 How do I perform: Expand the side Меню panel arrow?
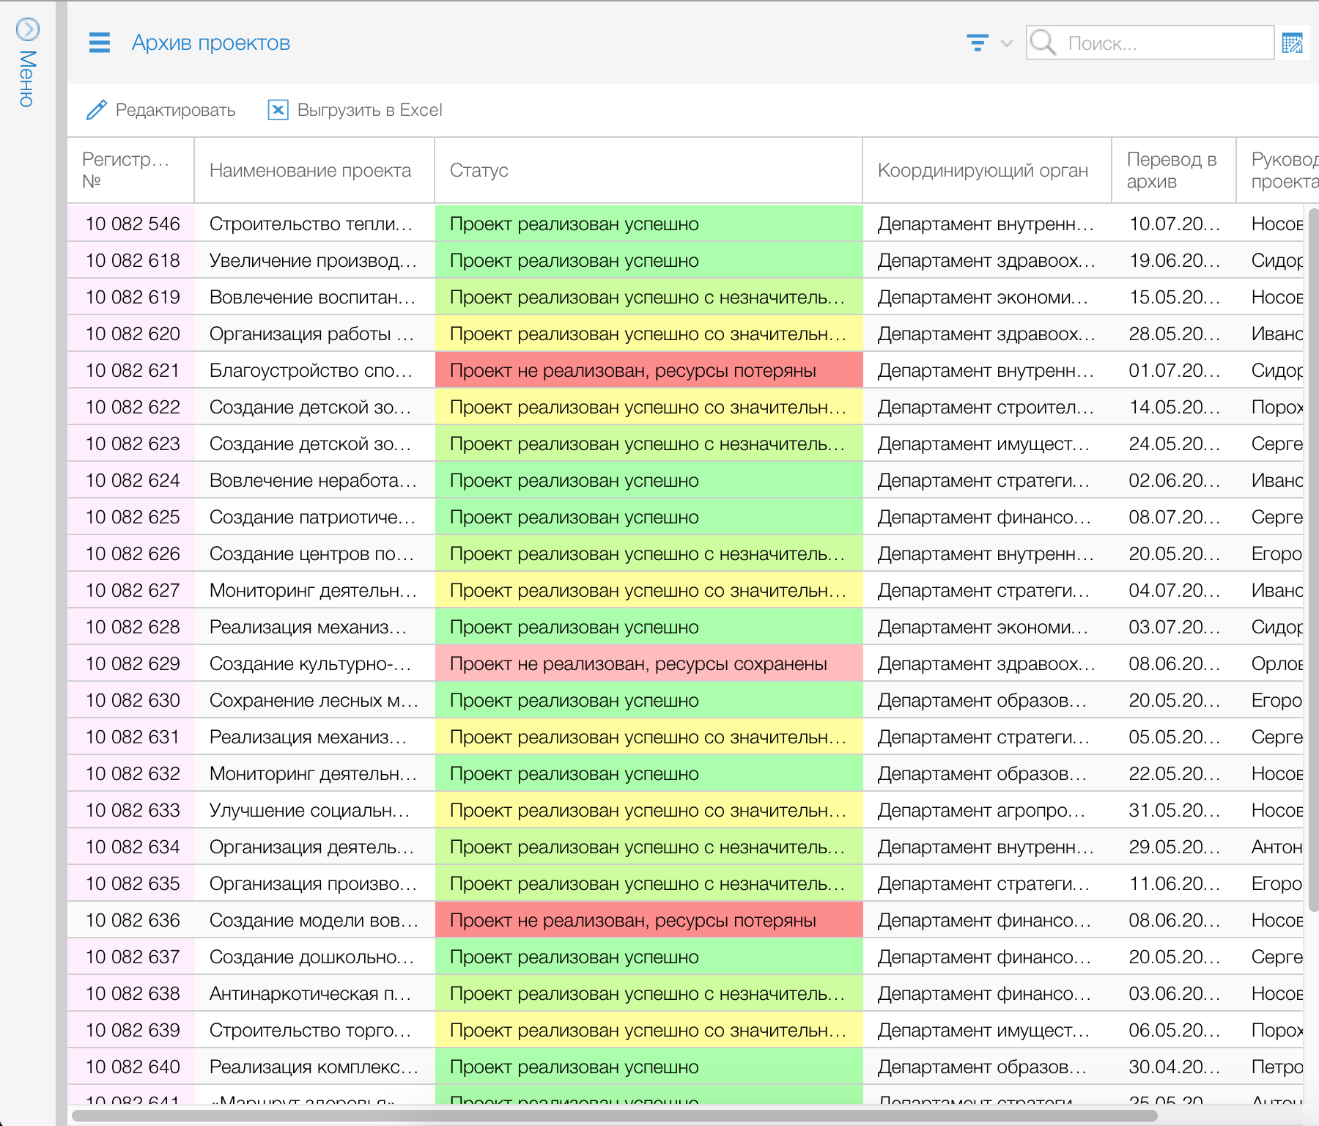28,29
